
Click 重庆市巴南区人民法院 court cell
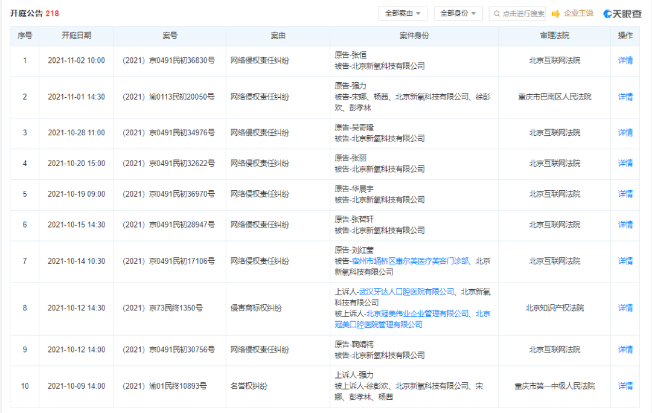tap(554, 97)
